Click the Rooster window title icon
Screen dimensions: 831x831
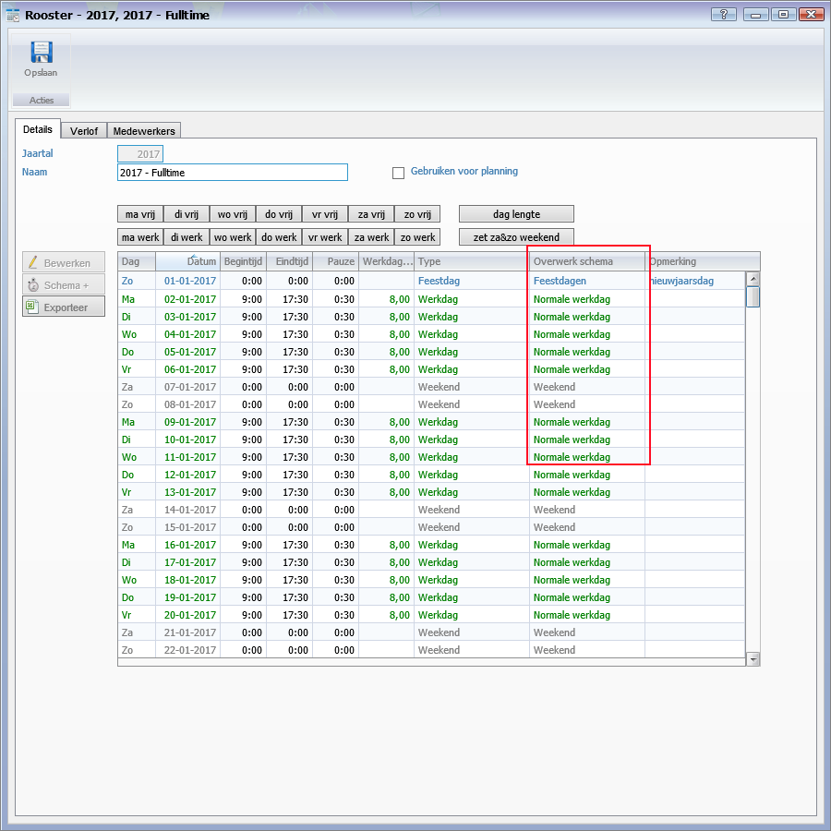13,15
